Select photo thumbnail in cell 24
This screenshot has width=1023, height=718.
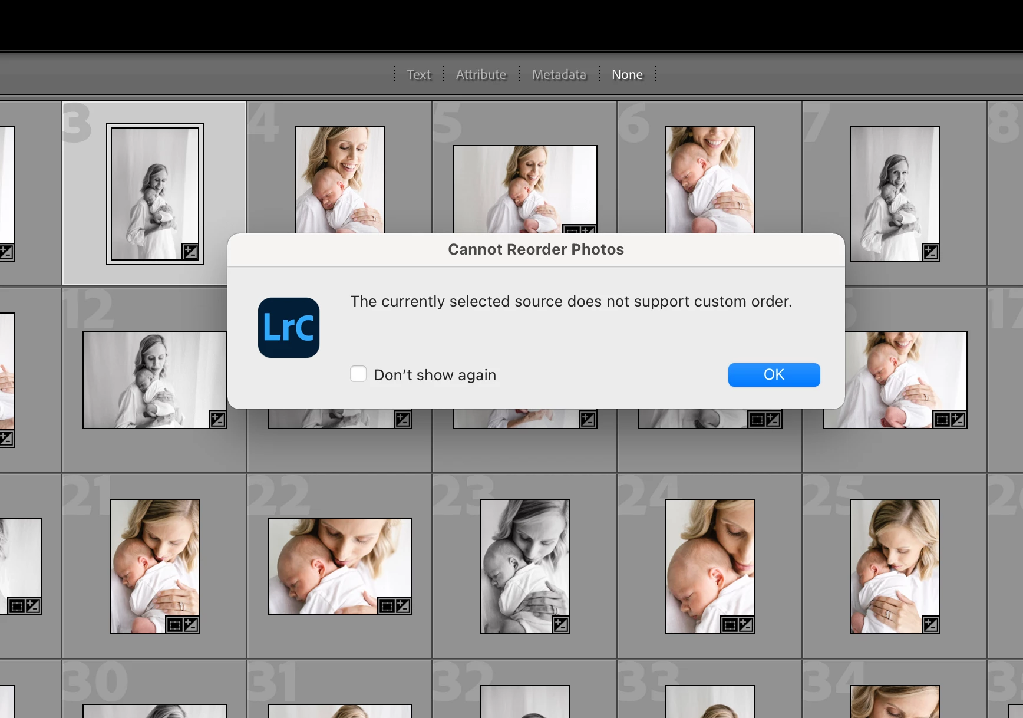tap(710, 567)
